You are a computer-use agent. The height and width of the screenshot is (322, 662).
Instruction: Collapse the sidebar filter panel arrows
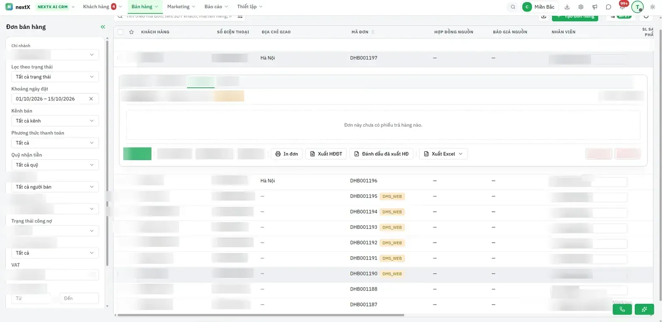[x=103, y=27]
